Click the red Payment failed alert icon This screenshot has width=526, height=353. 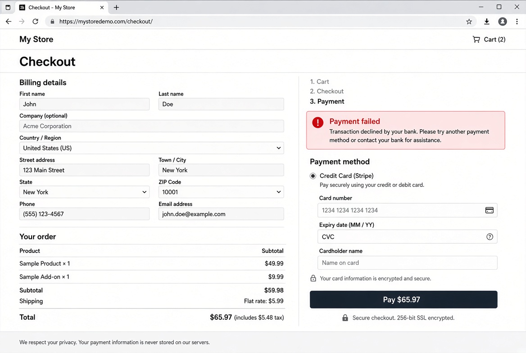point(317,122)
